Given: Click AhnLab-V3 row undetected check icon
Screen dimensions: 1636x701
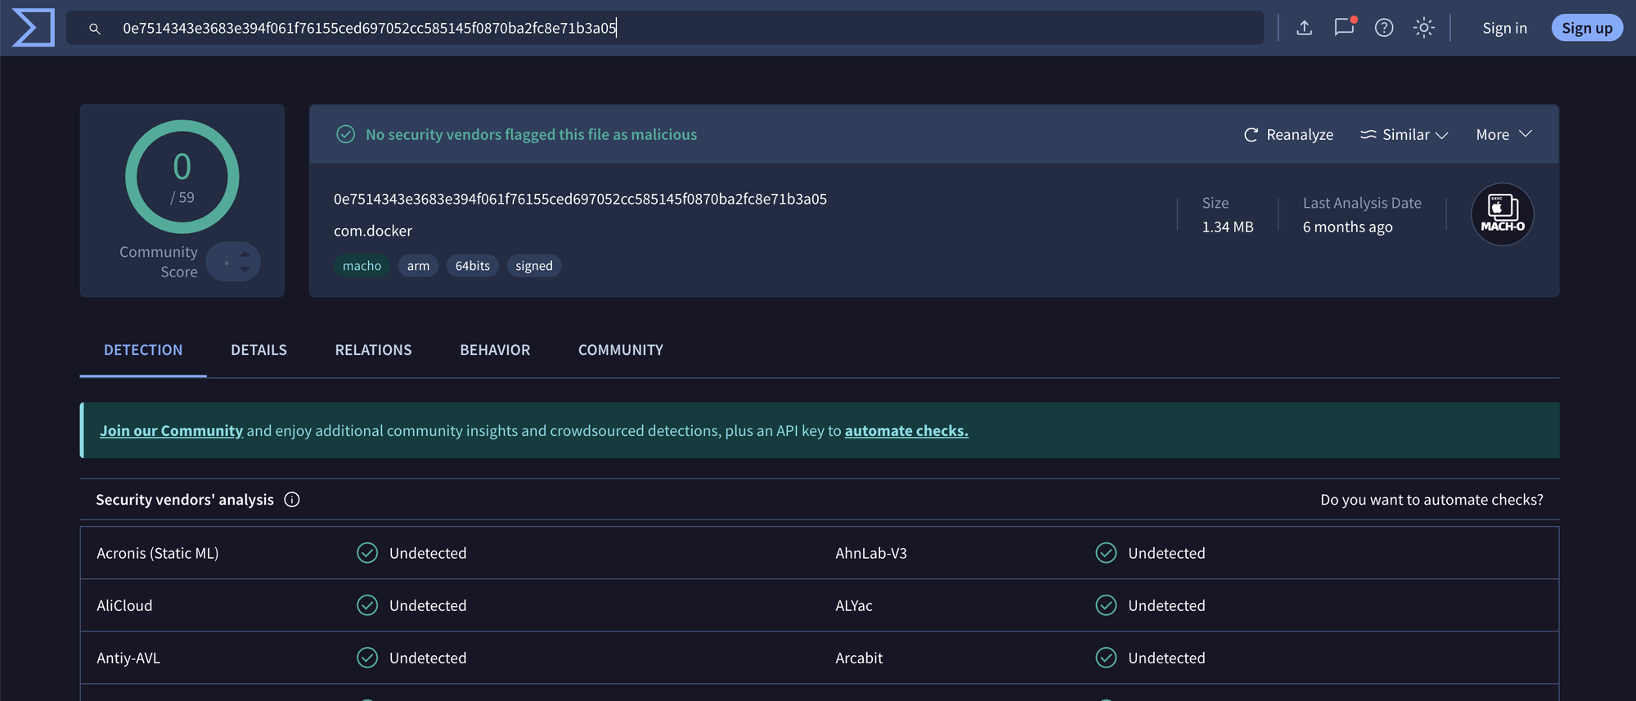Looking at the screenshot, I should click(1106, 553).
